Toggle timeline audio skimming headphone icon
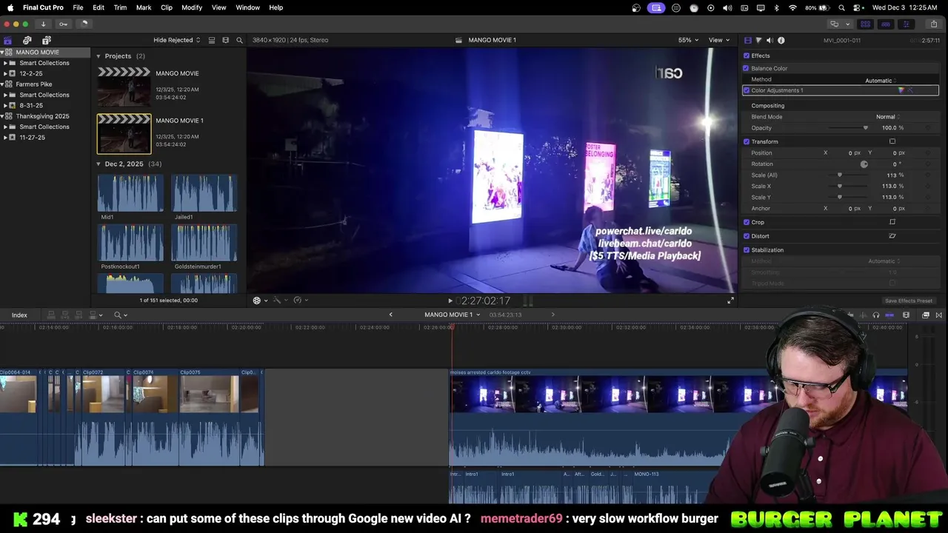The image size is (948, 533). click(876, 315)
